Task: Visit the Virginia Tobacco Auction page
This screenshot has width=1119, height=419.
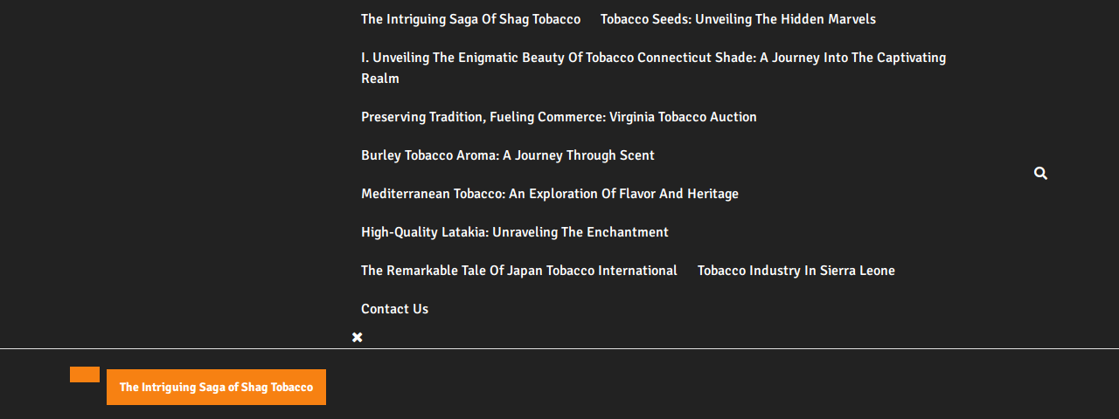Action: tap(559, 117)
